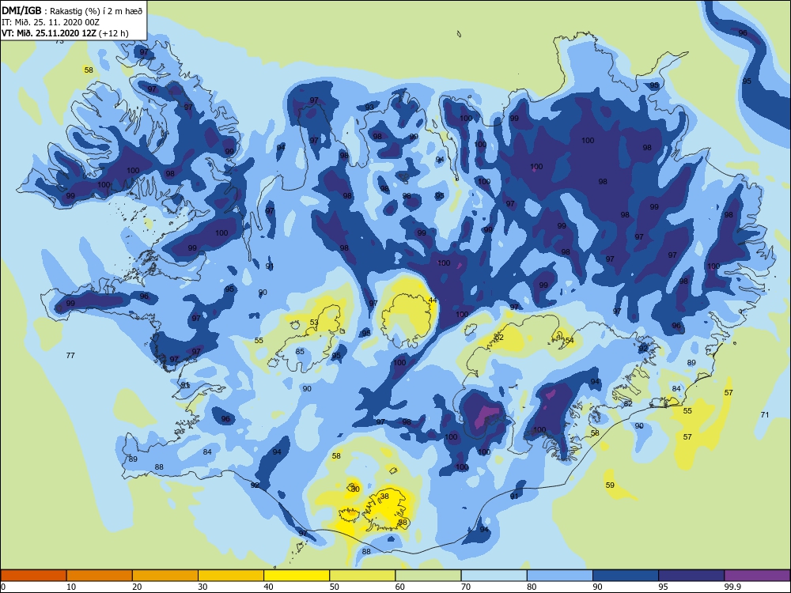Click the legend tick label 50

335,587
